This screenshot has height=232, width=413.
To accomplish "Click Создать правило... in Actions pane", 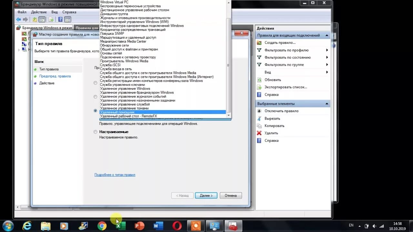I will 280,43.
